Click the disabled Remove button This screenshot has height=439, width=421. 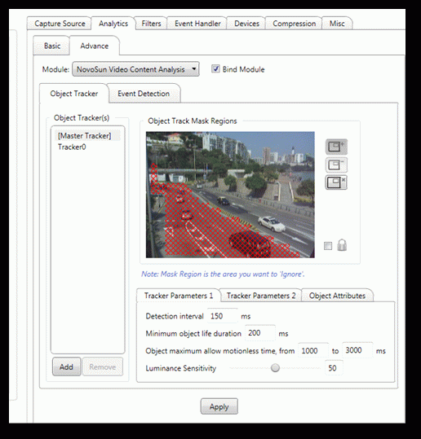(103, 367)
